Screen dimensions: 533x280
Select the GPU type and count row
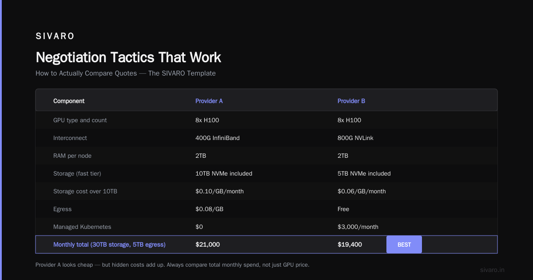(x=266, y=120)
